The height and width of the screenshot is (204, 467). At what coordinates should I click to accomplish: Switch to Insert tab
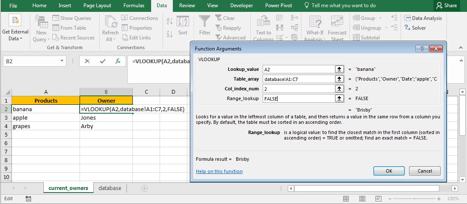click(65, 6)
